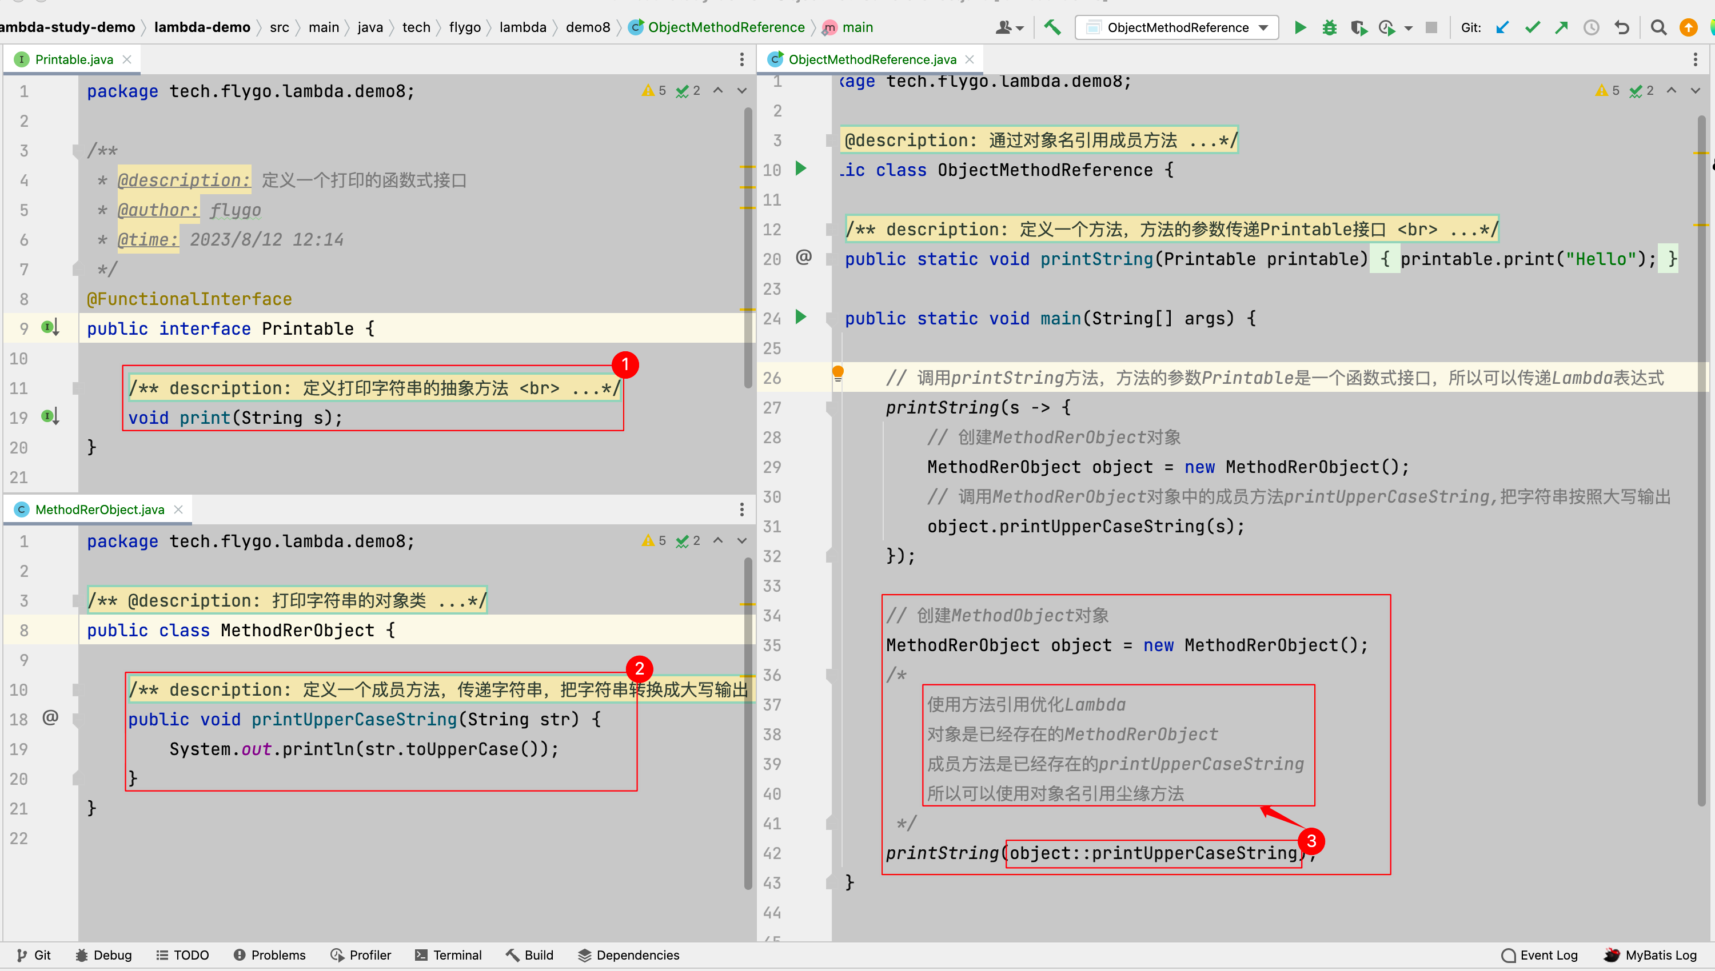Rollback changes with the undo arrow icon
Viewport: 1715px width, 971px height.
[1622, 27]
